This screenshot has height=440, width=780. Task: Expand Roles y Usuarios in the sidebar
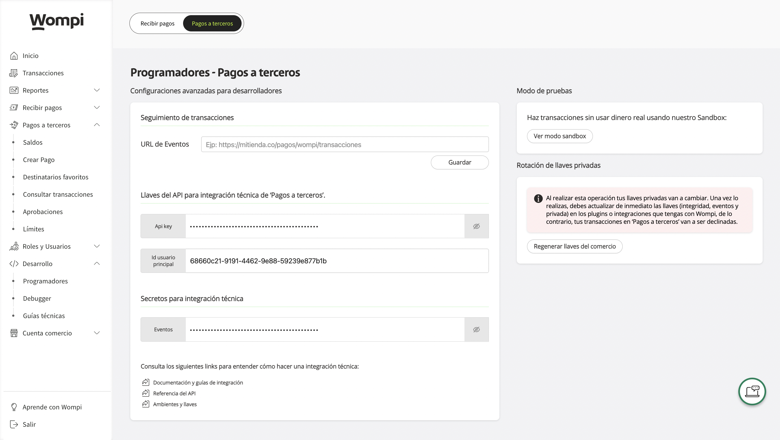97,246
